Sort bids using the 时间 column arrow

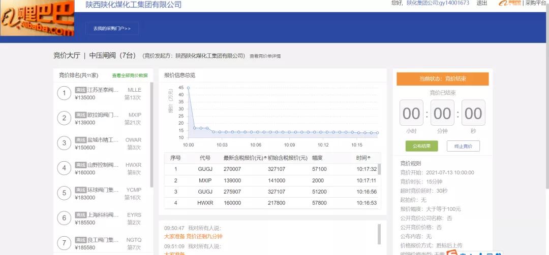tap(369, 158)
